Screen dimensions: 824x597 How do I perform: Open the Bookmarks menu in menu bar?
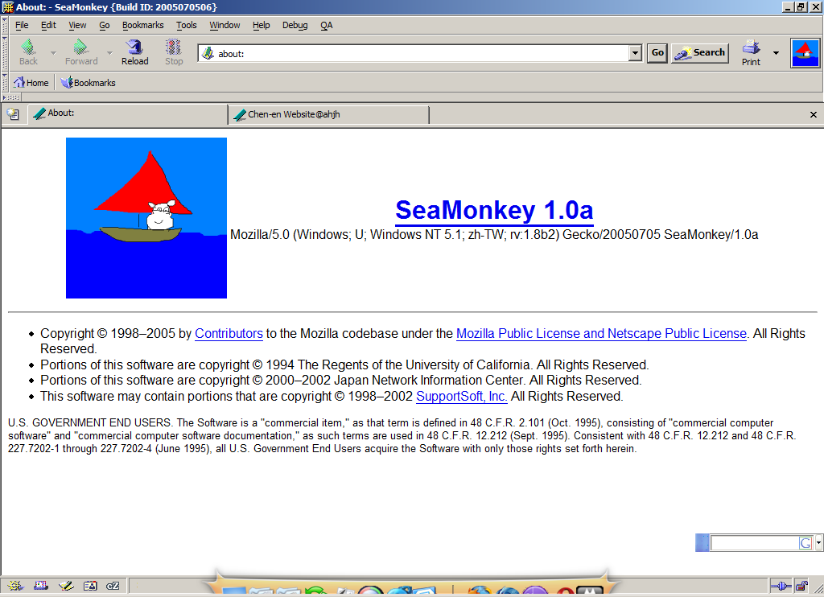(143, 25)
